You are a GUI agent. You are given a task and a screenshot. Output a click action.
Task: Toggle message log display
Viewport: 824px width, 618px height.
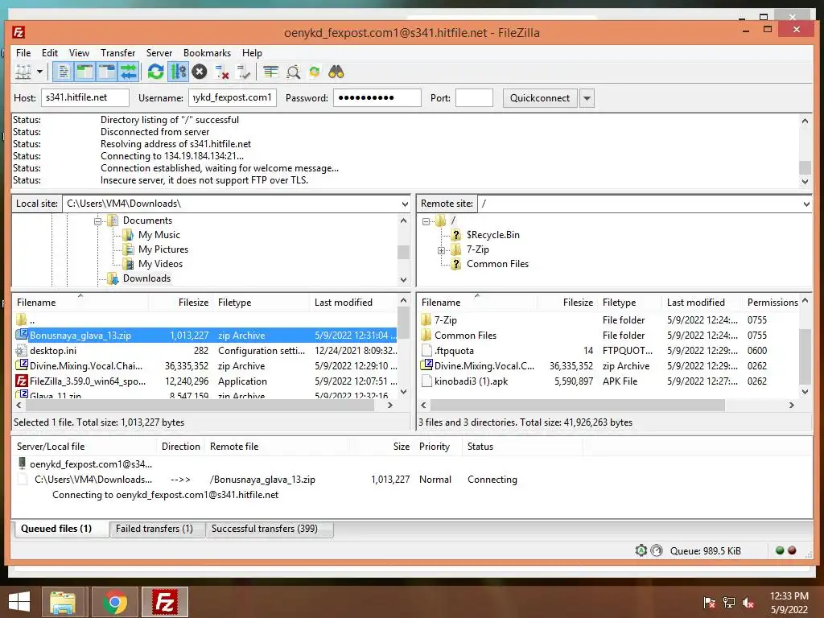pyautogui.click(x=63, y=72)
